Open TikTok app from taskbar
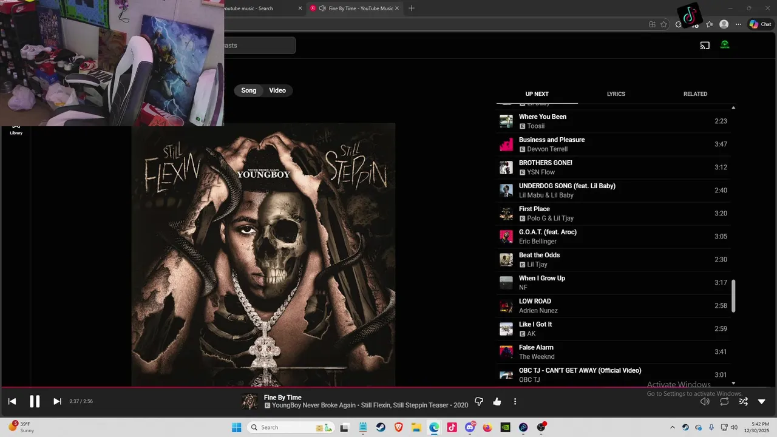 click(x=452, y=427)
